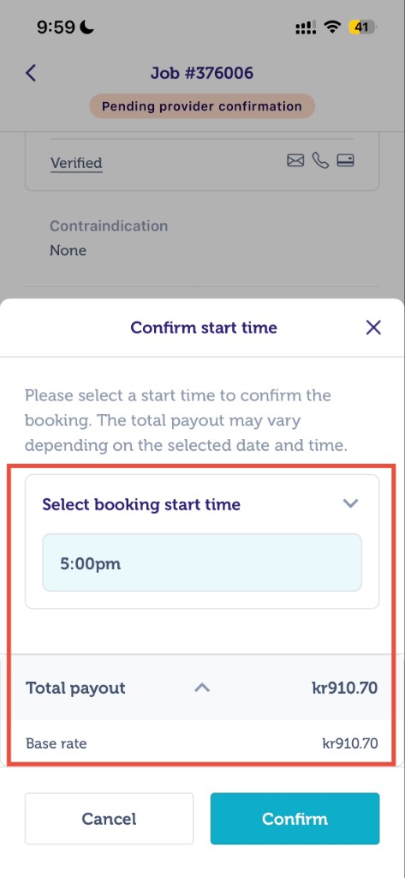The width and height of the screenshot is (405, 878).
Task: Tap the cellular signal bars icon
Action: tap(306, 27)
